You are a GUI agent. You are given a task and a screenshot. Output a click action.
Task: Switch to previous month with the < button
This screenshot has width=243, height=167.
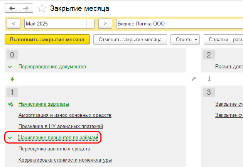[x=13, y=24]
